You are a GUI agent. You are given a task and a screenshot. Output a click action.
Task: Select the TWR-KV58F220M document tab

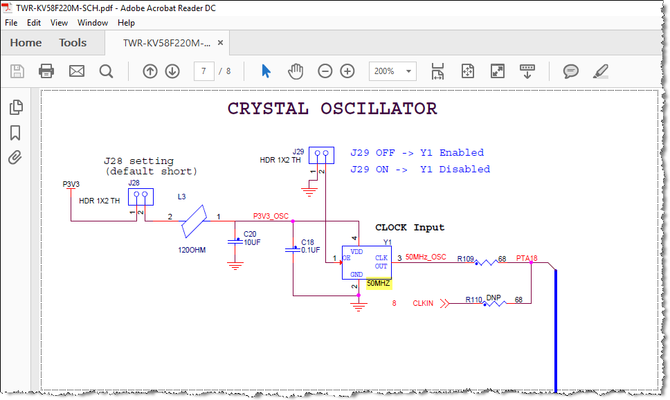pyautogui.click(x=167, y=43)
